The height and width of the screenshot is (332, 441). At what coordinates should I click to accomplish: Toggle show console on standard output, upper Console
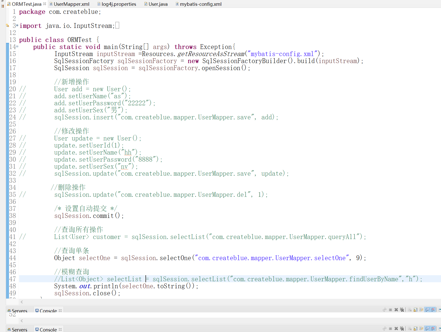click(427, 310)
